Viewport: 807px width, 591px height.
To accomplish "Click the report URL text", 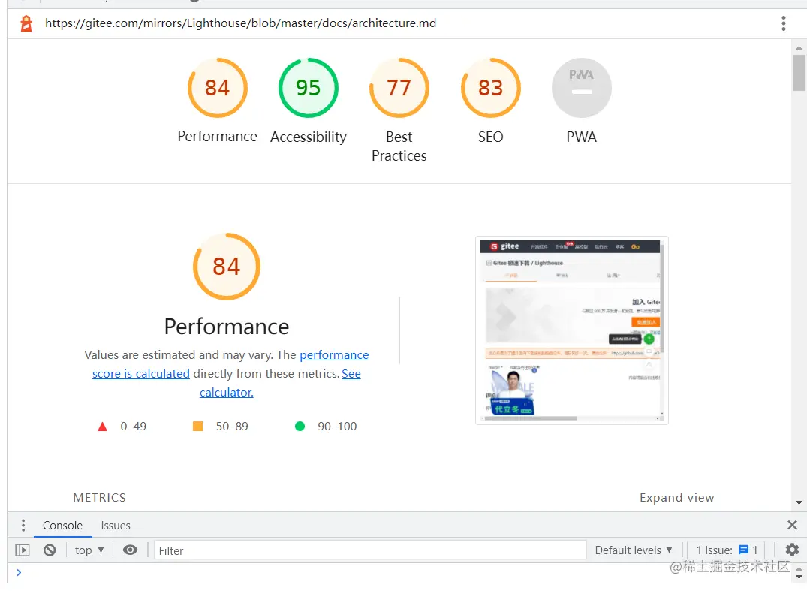I will (240, 23).
